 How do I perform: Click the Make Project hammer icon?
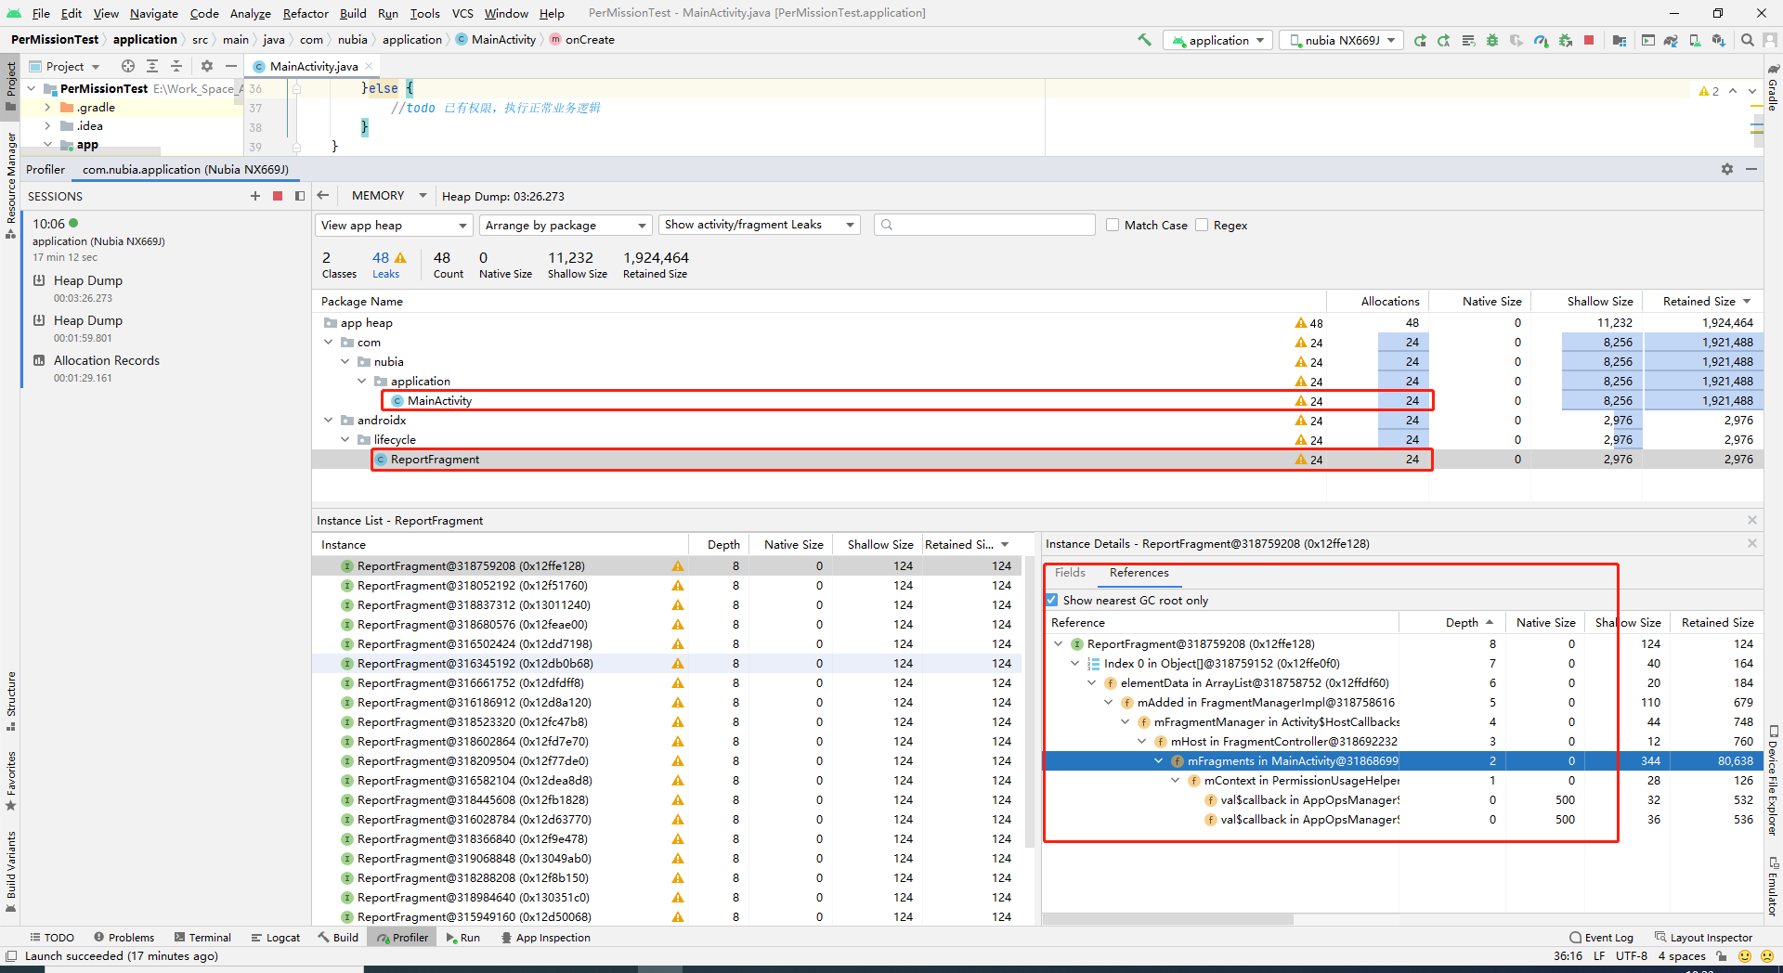1144,40
